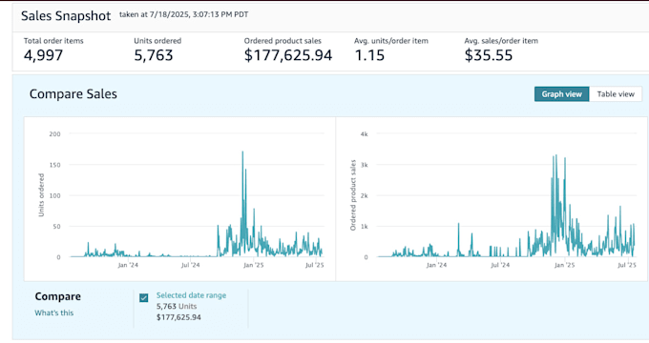Viewport: 649px width, 343px height.
Task: Click the Units ordered value 5,763
Action: [x=153, y=55]
